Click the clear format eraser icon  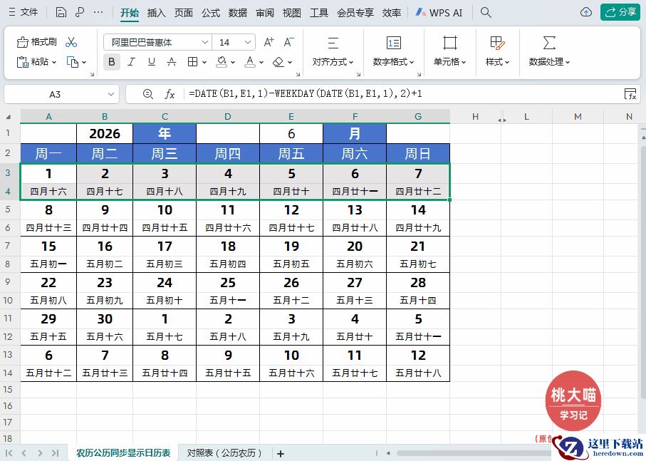(x=278, y=62)
